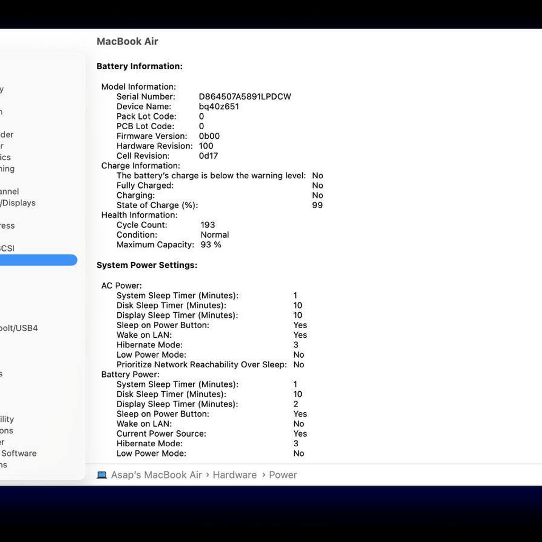Click the Charging row value No
542x542 pixels.
tap(318, 195)
